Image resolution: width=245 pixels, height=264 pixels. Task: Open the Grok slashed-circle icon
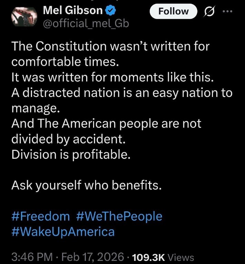pos(210,12)
